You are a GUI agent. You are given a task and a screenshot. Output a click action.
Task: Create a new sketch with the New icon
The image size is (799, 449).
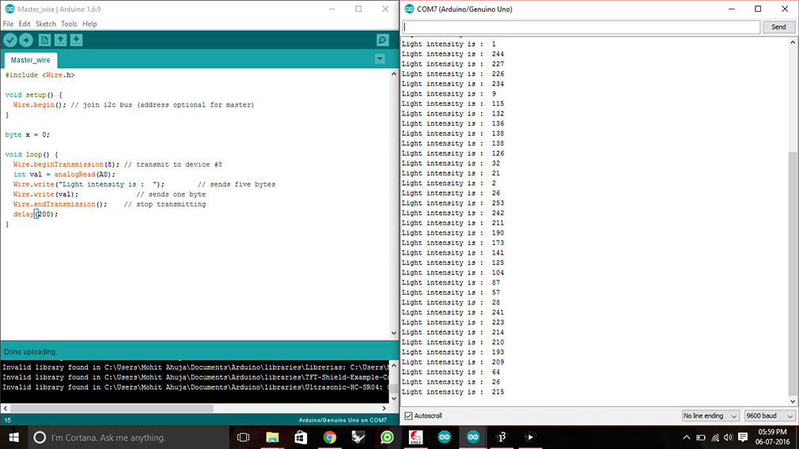44,40
